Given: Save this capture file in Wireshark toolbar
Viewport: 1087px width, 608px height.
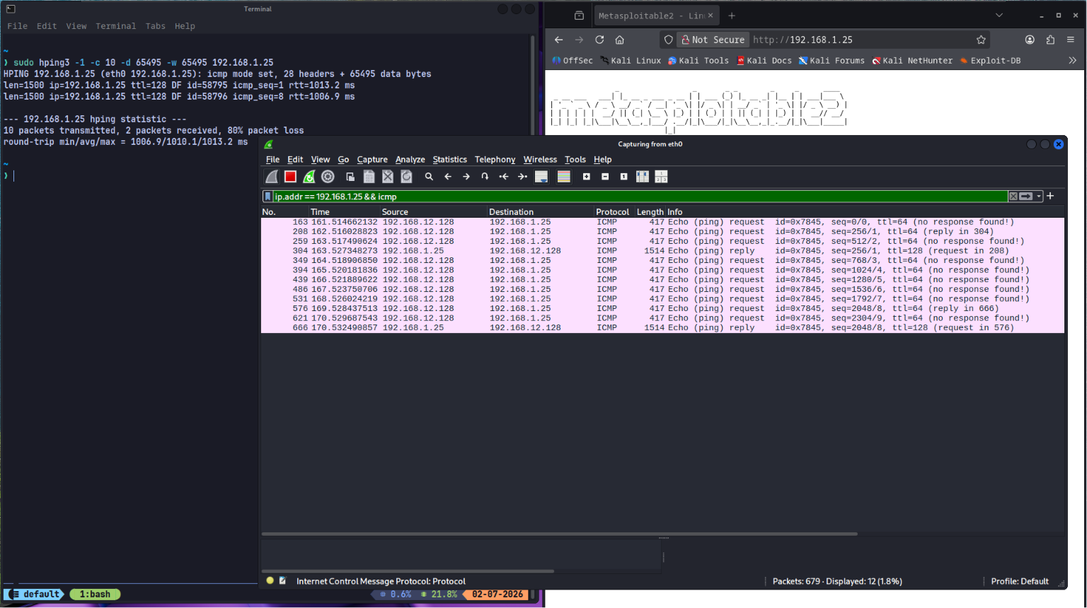Looking at the screenshot, I should coord(369,177).
